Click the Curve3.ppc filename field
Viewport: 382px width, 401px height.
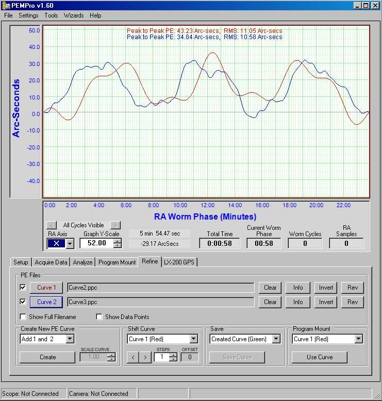161,302
